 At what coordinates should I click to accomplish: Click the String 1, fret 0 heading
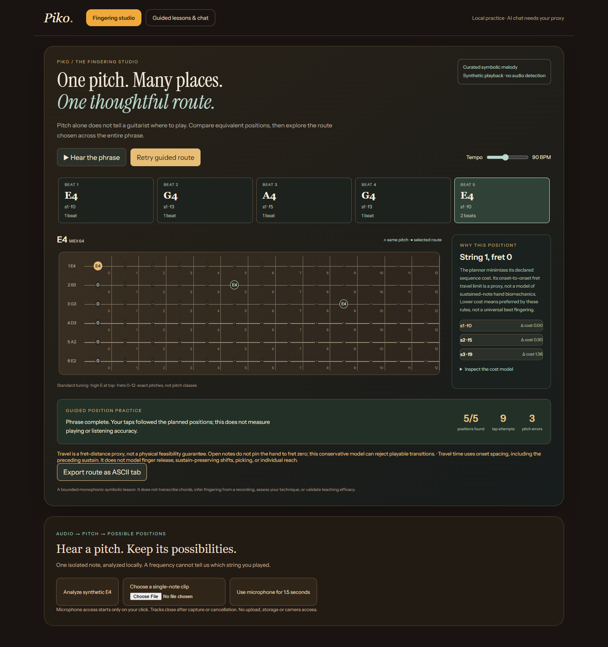pyautogui.click(x=486, y=257)
